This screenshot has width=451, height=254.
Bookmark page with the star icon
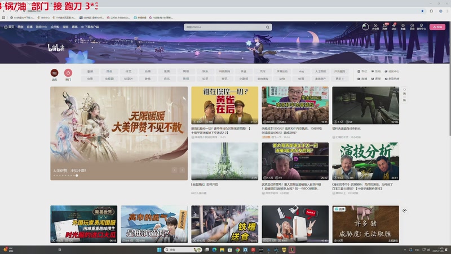[x=422, y=11]
